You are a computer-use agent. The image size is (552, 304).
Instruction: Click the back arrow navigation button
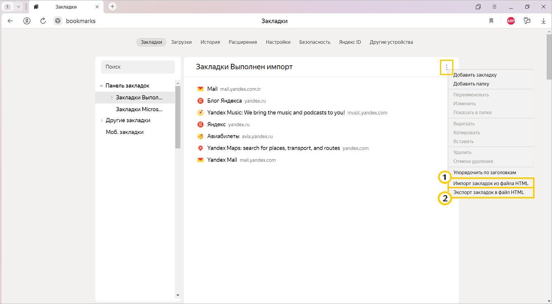coord(11,21)
